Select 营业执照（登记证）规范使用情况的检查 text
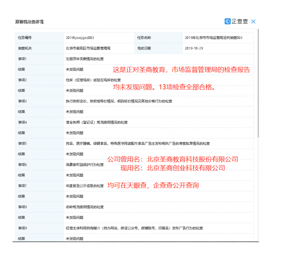 tap(97, 122)
